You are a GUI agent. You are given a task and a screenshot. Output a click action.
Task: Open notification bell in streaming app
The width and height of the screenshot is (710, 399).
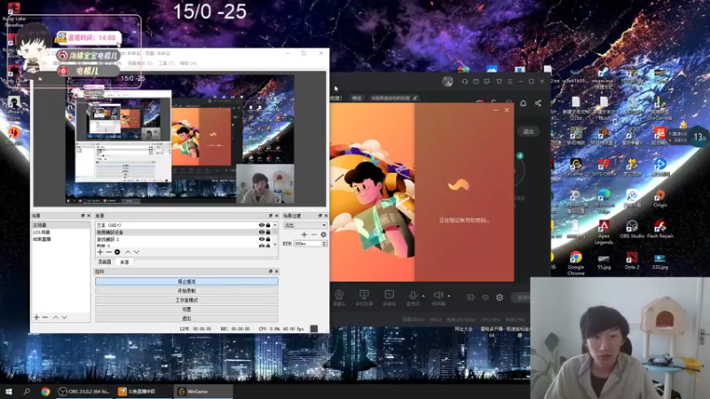[x=523, y=103]
